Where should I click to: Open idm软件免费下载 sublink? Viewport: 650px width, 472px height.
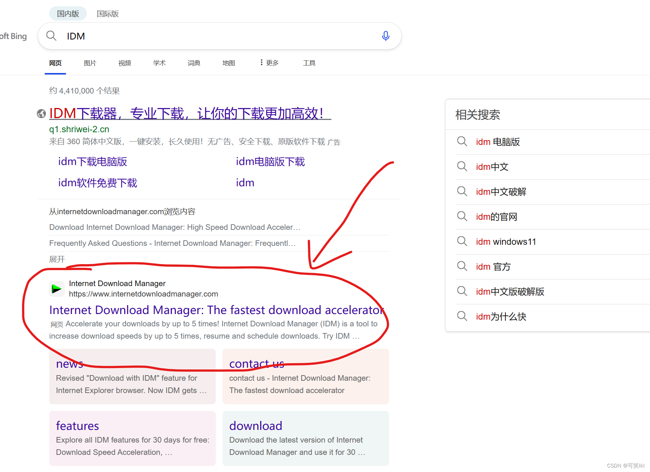point(98,183)
